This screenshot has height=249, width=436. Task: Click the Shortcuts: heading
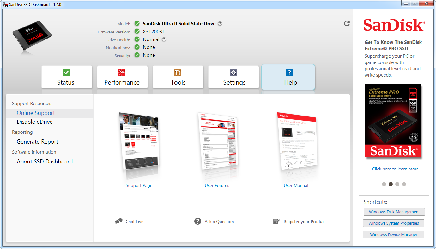click(375, 202)
